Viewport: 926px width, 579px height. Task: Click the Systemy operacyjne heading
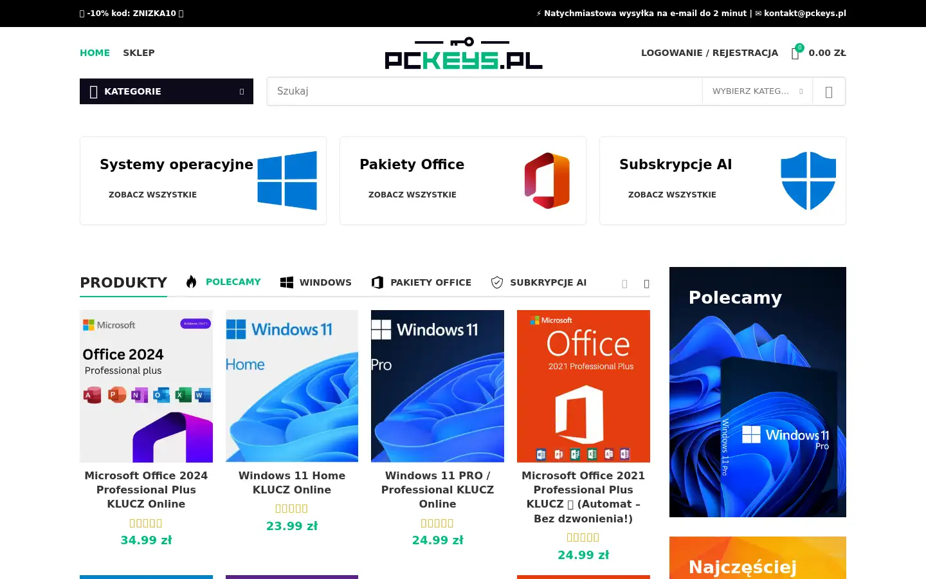(x=176, y=165)
